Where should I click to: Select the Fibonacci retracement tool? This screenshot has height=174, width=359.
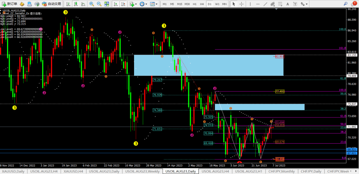click(x=280, y=4)
